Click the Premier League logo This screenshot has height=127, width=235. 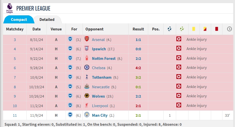(x=10, y=8)
